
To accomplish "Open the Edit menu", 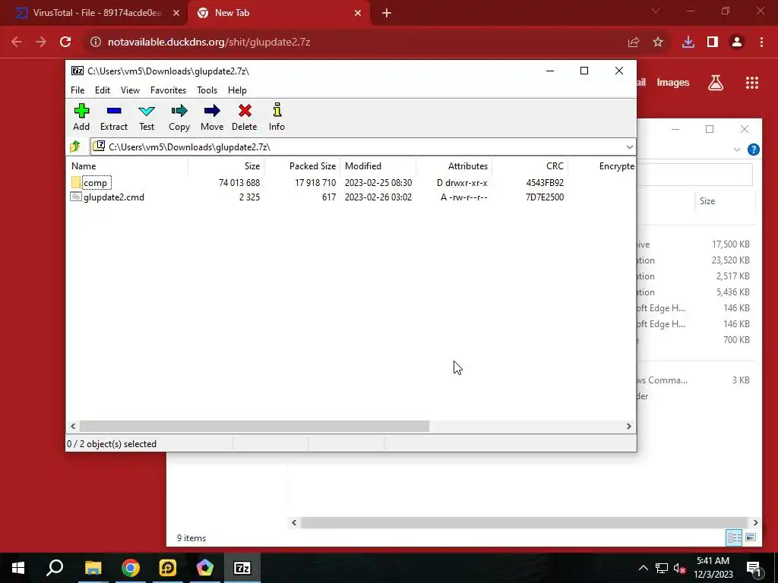I will 103,90.
